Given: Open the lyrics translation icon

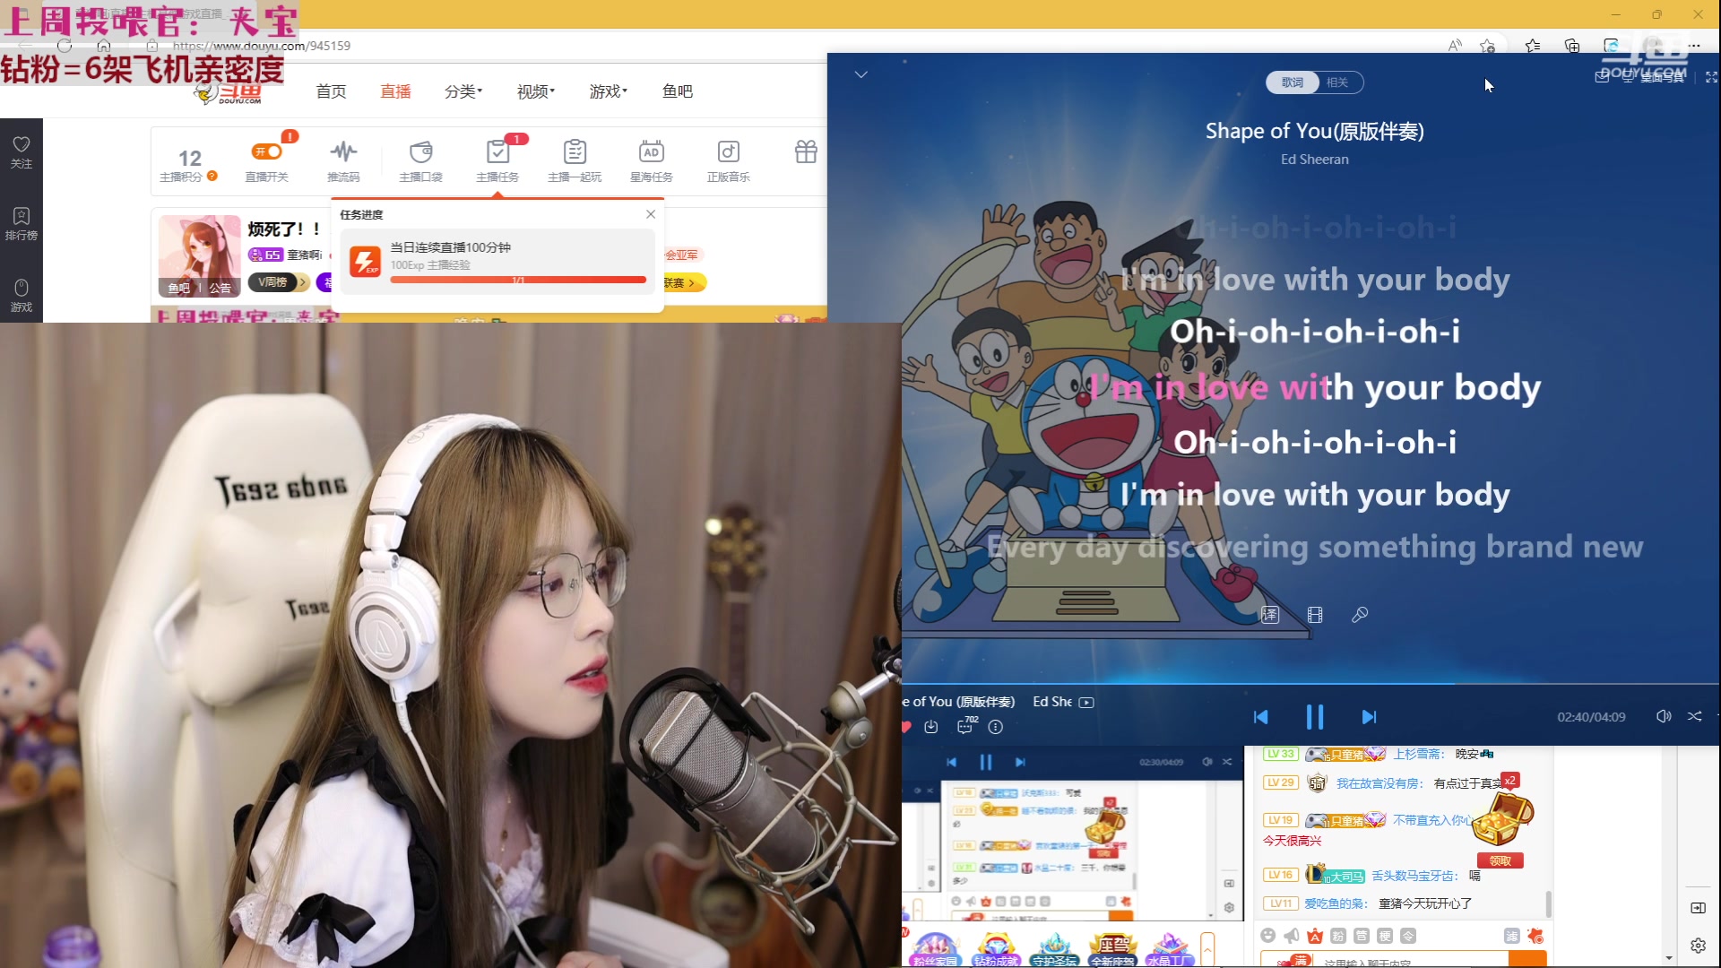Looking at the screenshot, I should (1270, 615).
